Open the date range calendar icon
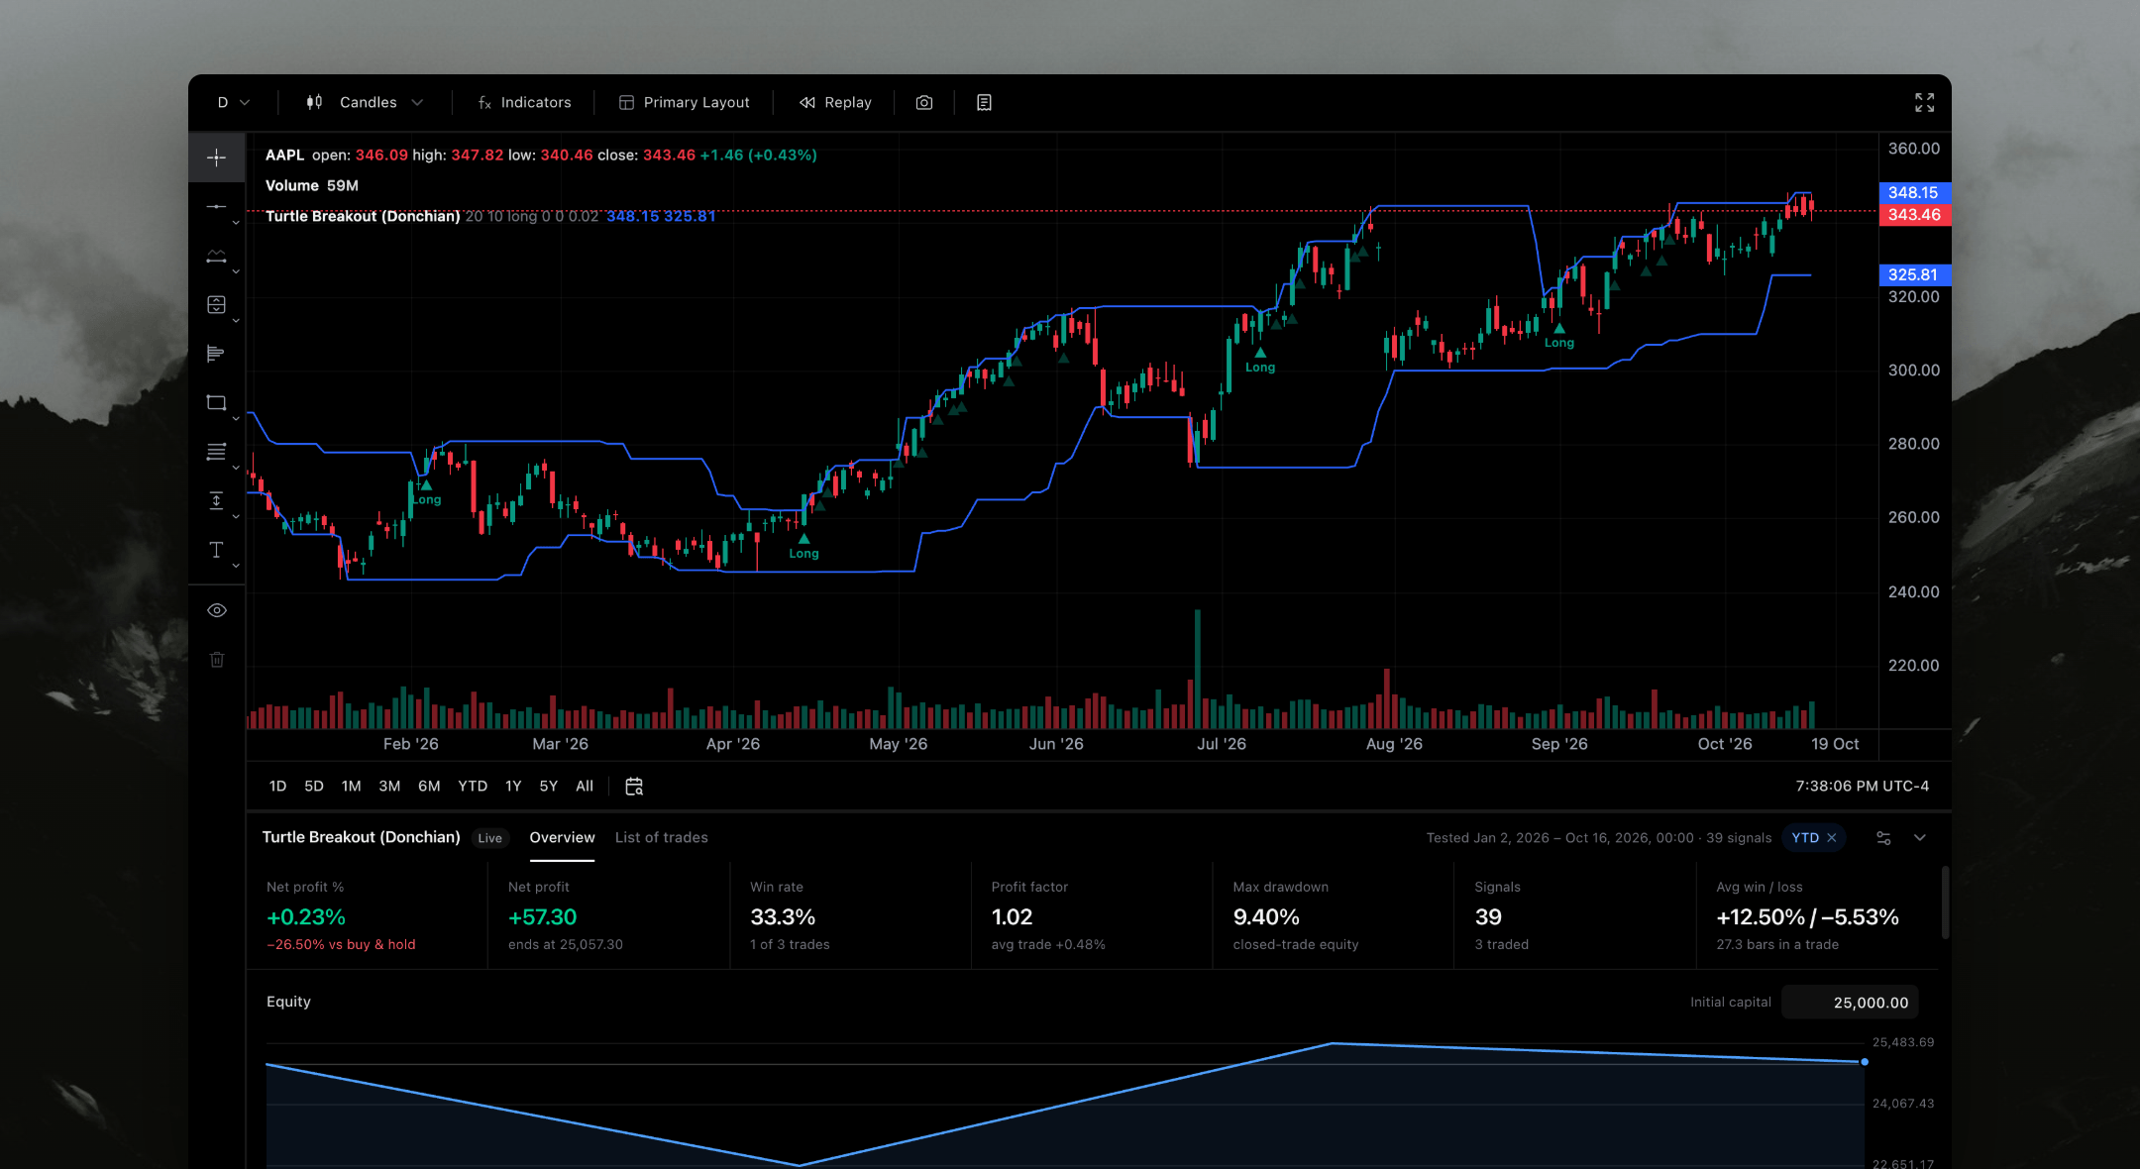Screen dimensions: 2140x1169 point(634,786)
